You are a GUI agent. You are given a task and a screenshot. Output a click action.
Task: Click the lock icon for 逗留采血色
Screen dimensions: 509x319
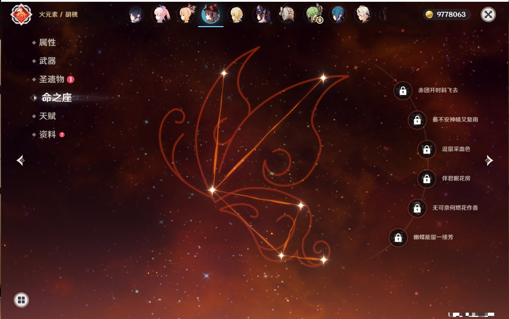(x=427, y=149)
